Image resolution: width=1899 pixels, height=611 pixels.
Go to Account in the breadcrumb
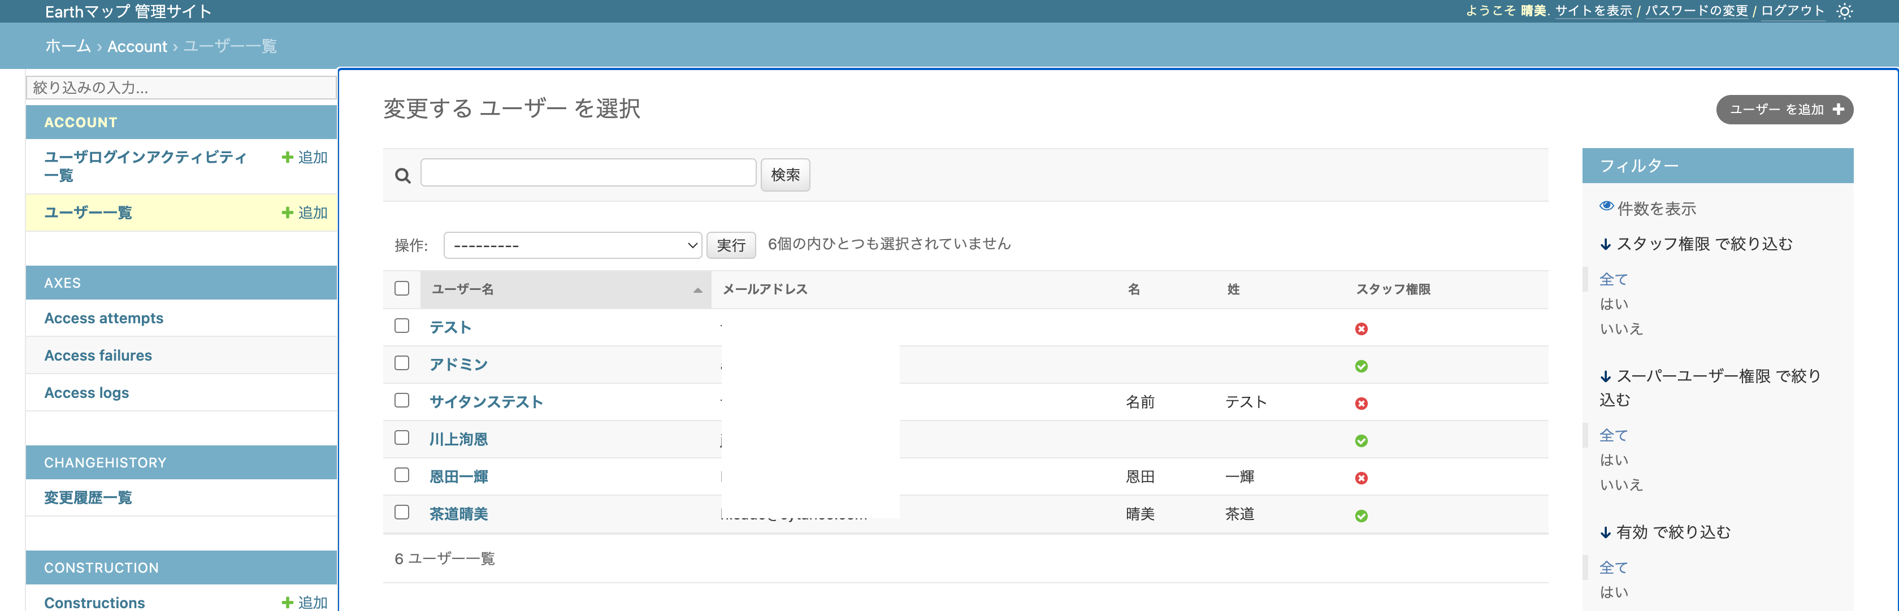tap(137, 46)
